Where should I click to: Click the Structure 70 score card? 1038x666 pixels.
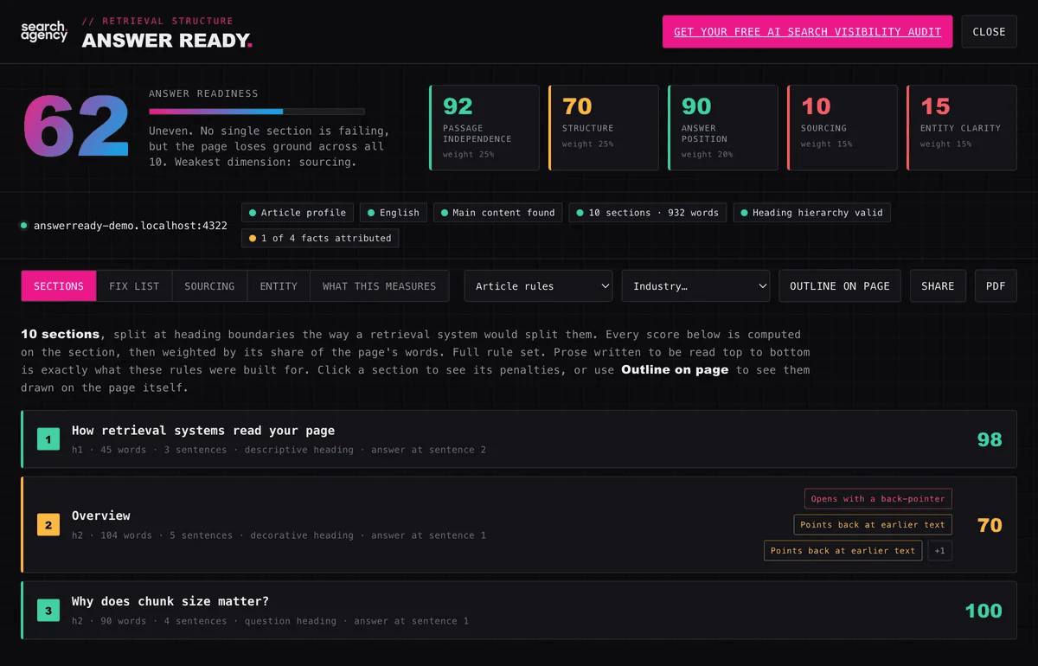[x=604, y=127]
